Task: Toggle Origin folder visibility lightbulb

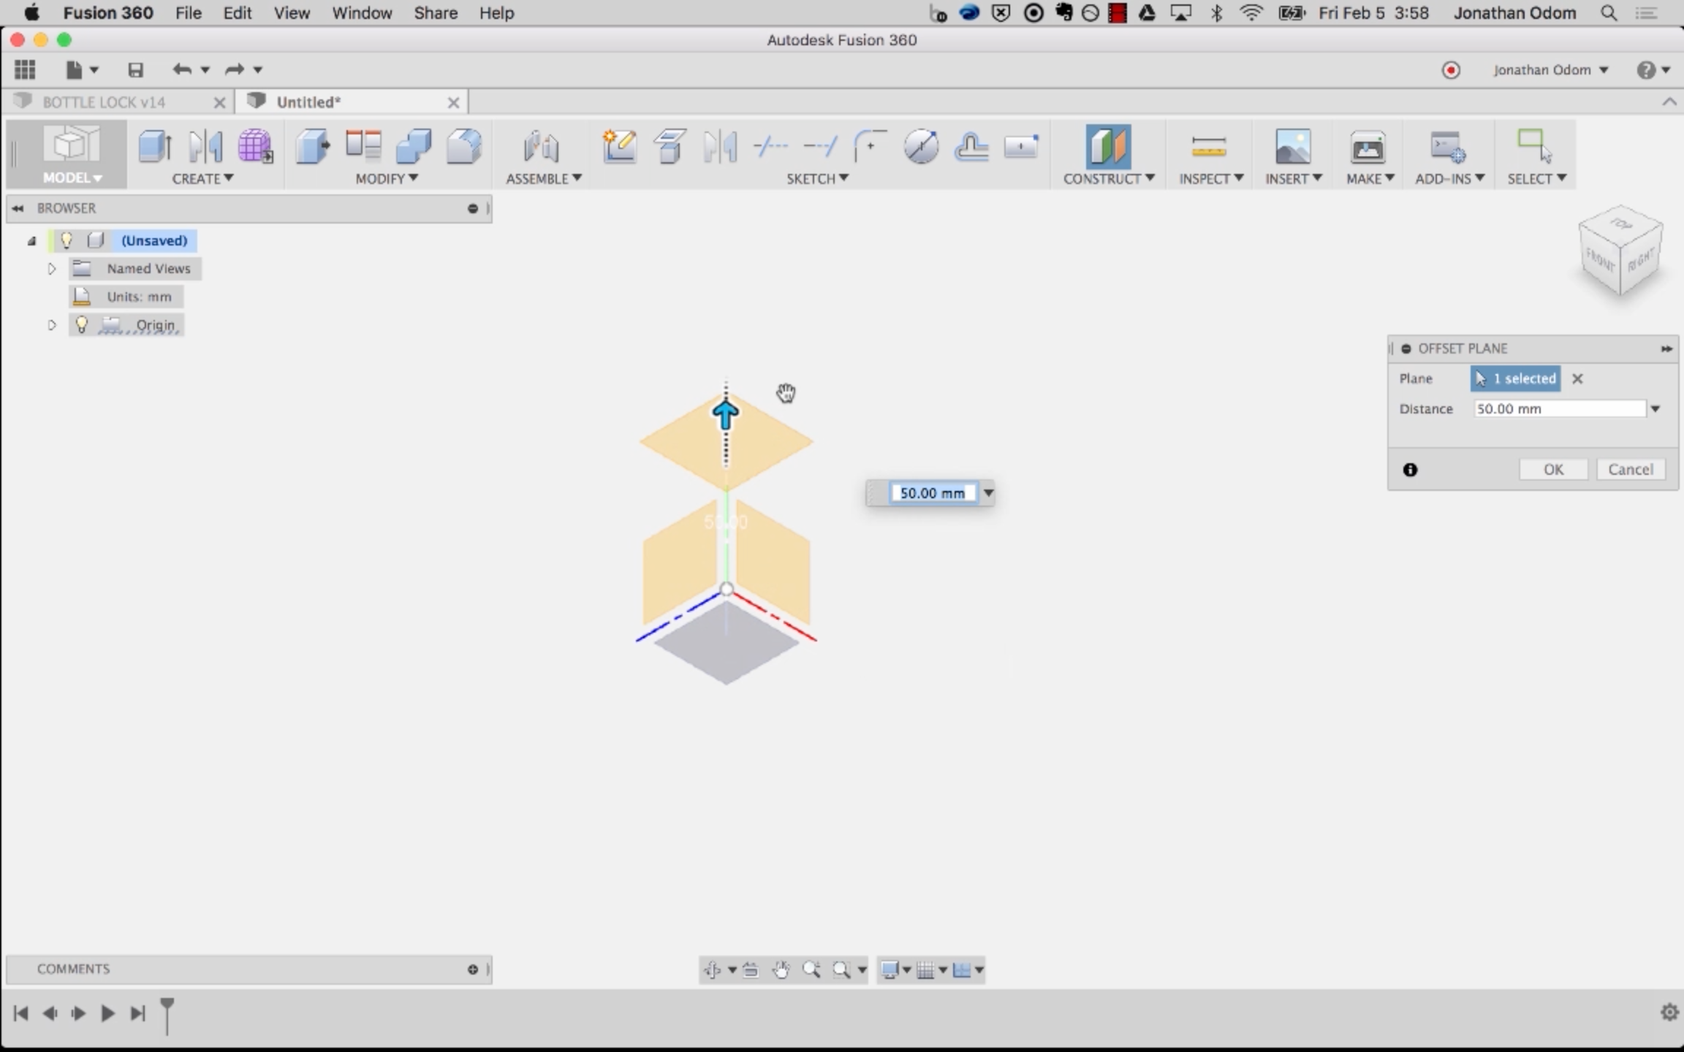Action: 82,324
